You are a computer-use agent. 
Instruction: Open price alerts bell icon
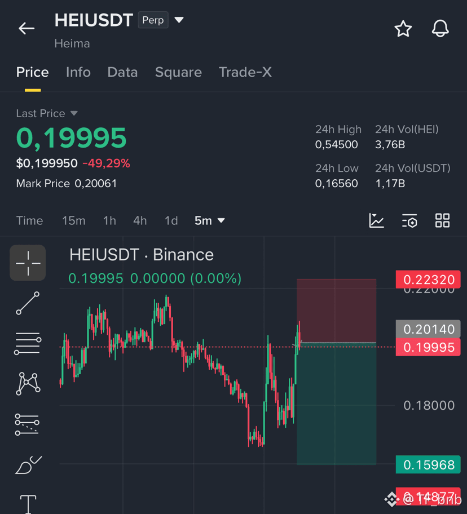pyautogui.click(x=440, y=29)
